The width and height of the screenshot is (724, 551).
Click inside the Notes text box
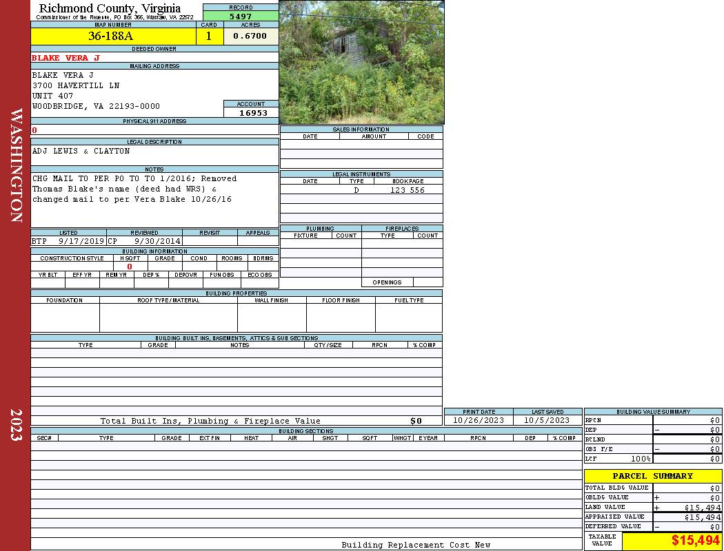tap(154, 200)
